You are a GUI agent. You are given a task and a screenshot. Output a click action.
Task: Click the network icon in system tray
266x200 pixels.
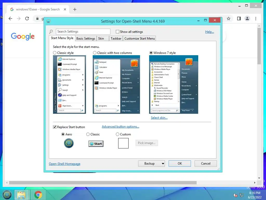tap(242, 195)
